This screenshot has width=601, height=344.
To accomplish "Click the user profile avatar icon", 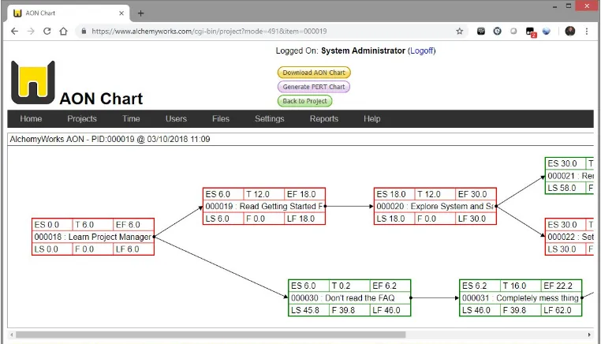I will click(x=570, y=32).
